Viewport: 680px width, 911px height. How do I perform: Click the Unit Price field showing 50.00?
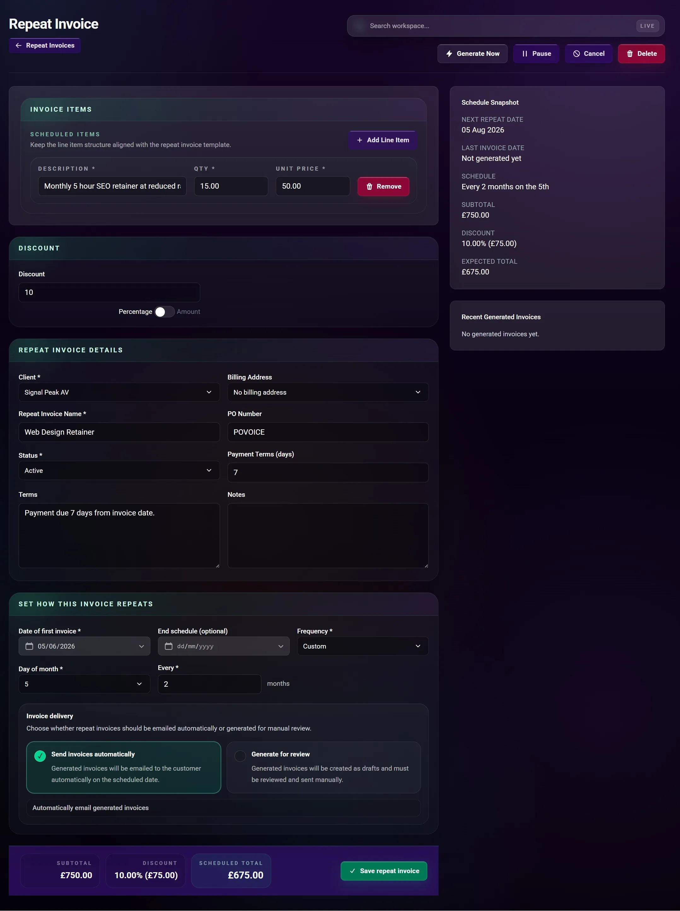click(313, 186)
